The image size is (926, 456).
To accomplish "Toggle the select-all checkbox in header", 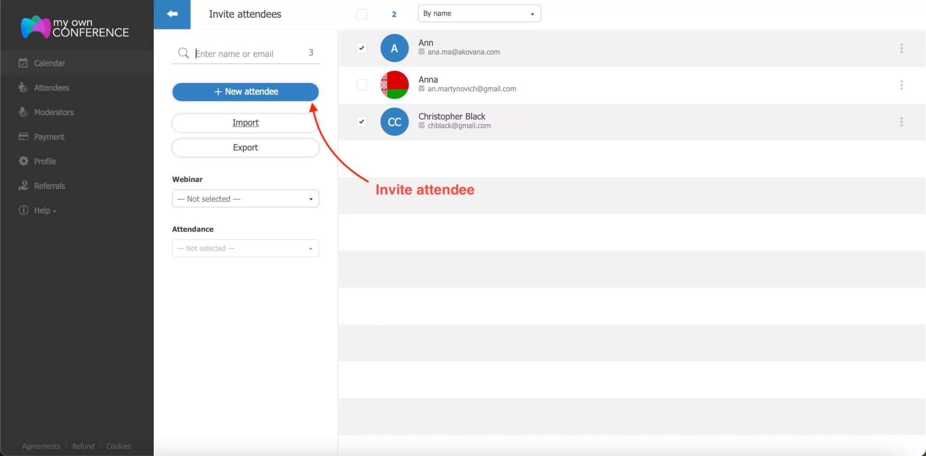I will click(362, 14).
